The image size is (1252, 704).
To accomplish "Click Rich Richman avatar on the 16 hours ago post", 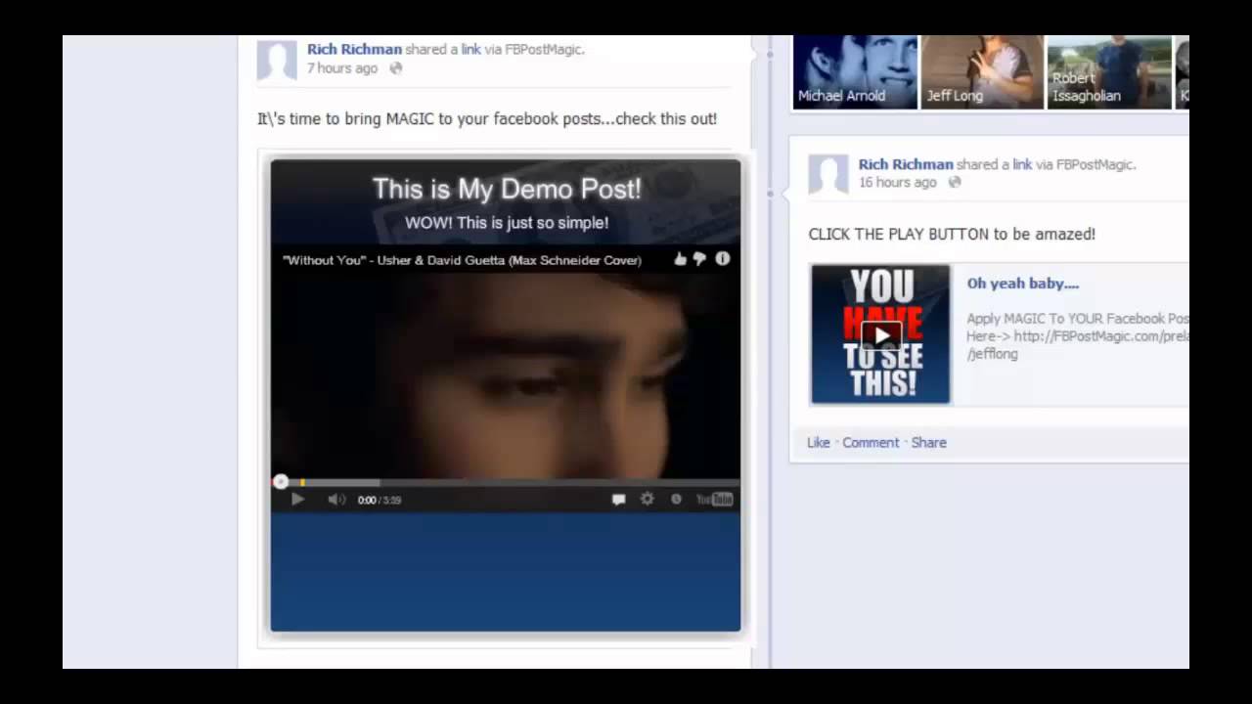I will coord(828,174).
